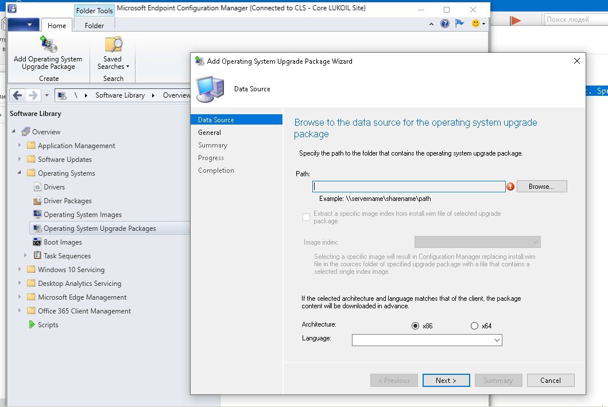Screen dimensions: 608x407
Task: Expand the Microsoft Edge Management node
Action: [20, 297]
